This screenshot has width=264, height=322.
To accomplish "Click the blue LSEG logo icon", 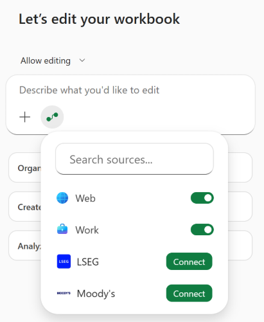I will coord(64,262).
